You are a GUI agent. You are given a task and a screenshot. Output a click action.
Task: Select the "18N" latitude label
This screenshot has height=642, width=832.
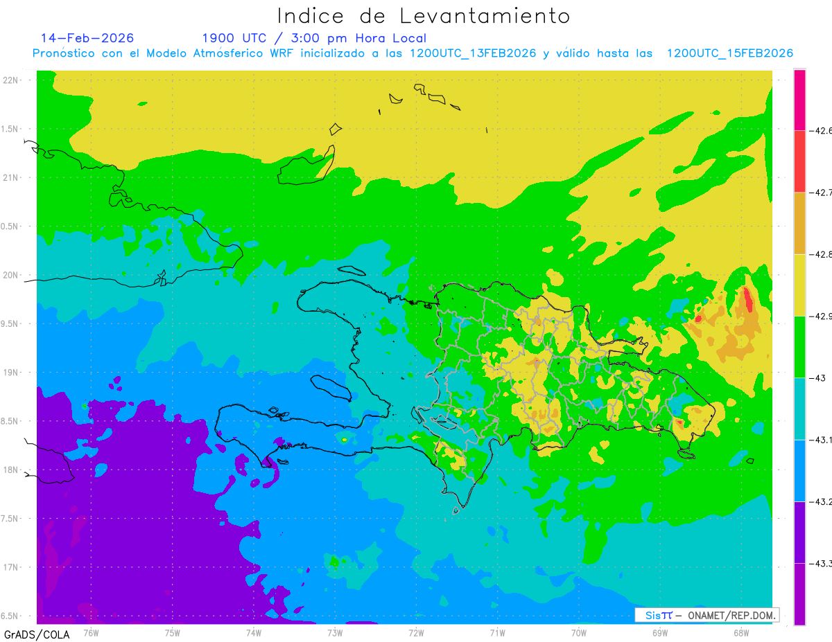tap(11, 470)
